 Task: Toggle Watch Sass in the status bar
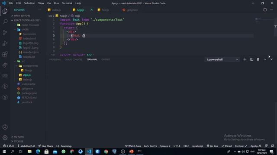point(133,146)
